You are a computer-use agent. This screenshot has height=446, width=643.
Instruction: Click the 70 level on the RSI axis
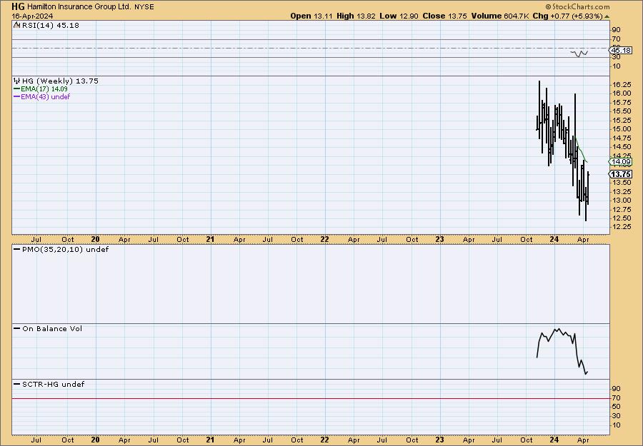[617, 39]
